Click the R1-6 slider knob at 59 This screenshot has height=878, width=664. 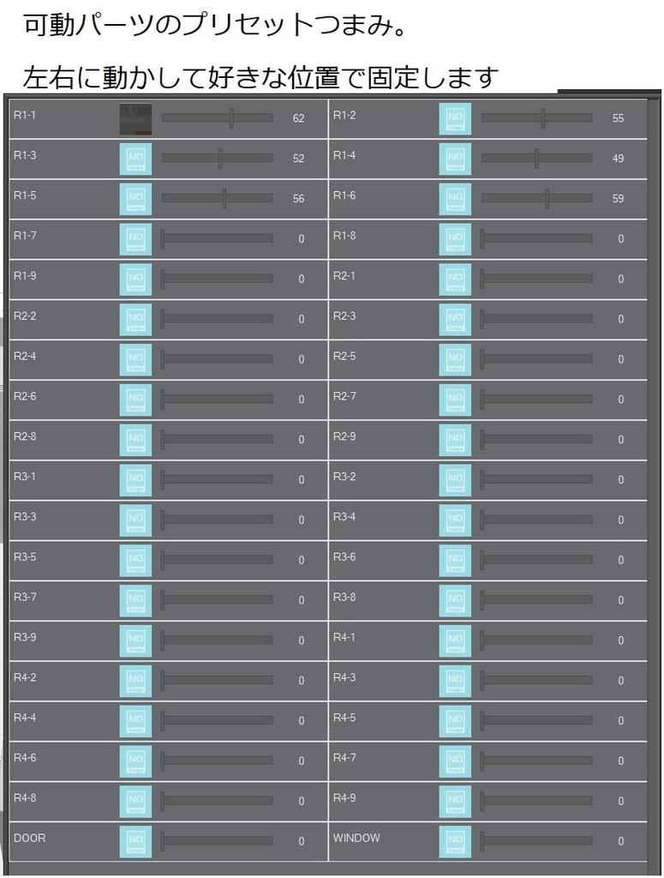547,198
